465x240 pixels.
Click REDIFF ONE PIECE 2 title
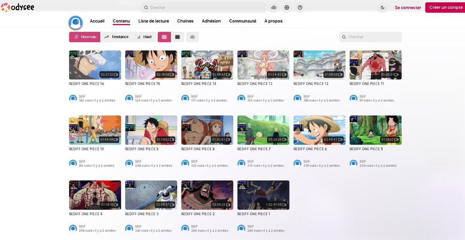pyautogui.click(x=198, y=214)
